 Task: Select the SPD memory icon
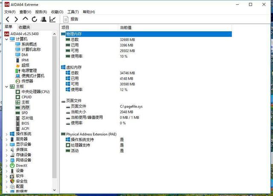click(x=18, y=113)
